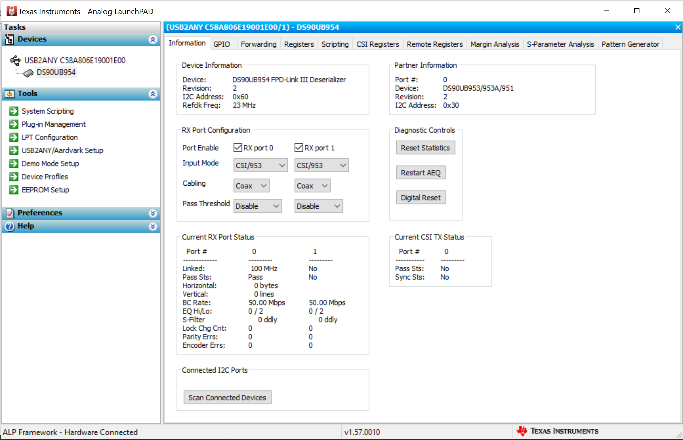
Task: Collapse the Tools section chevron
Action: tap(153, 94)
